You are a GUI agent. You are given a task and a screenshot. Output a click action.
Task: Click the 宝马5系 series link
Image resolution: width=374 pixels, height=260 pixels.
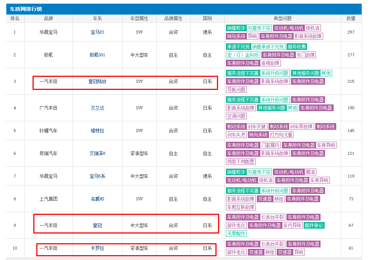97,176
